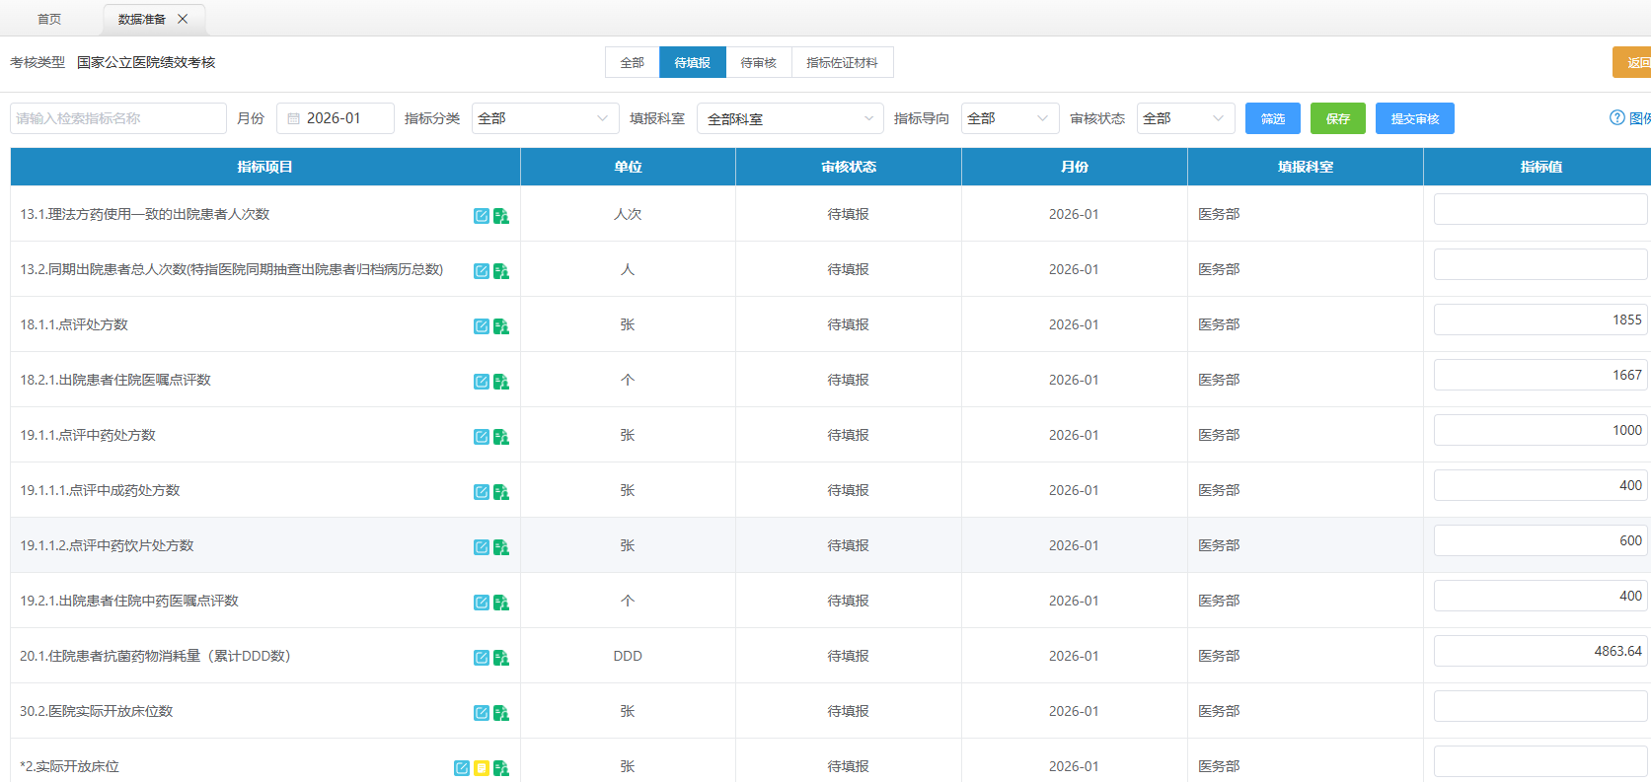Click the blue edit icon for 18.1.1.点评处方数
Image resolution: width=1651 pixels, height=782 pixels.
click(x=481, y=326)
